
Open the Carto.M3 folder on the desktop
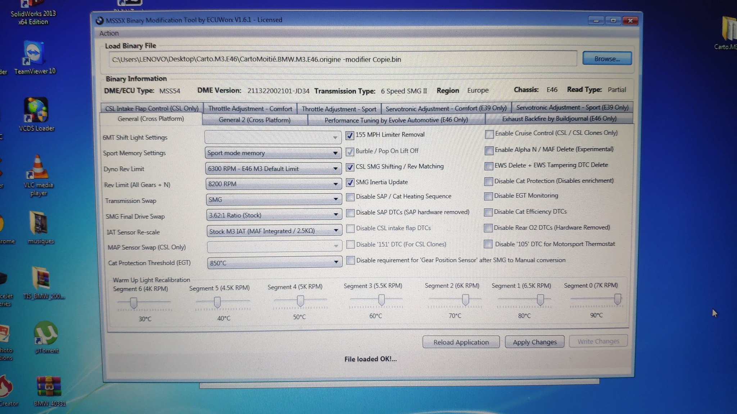[x=728, y=32]
